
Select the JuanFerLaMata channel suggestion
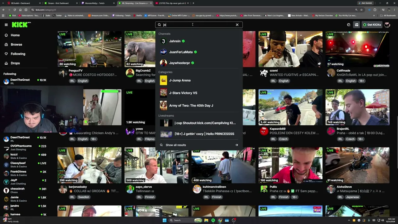[x=199, y=52]
